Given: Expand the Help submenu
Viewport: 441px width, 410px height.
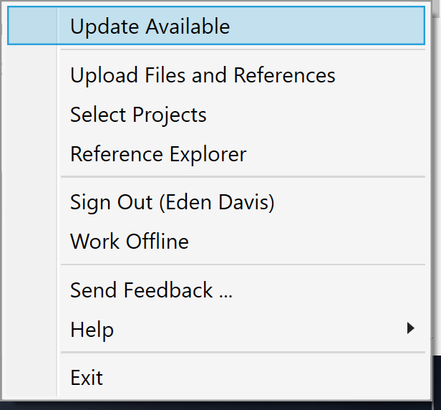Looking at the screenshot, I should pos(216,329).
